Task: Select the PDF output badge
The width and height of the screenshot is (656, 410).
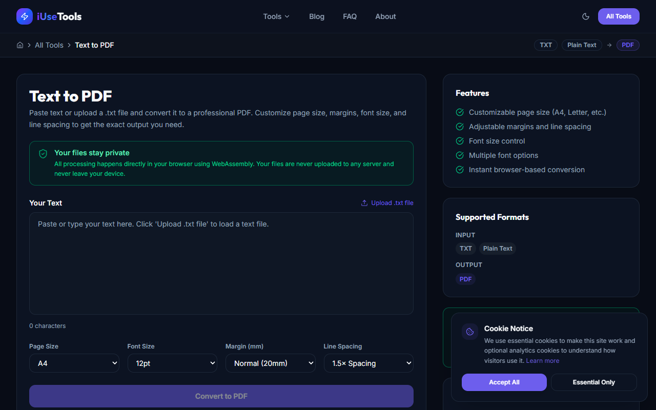Action: click(x=465, y=279)
